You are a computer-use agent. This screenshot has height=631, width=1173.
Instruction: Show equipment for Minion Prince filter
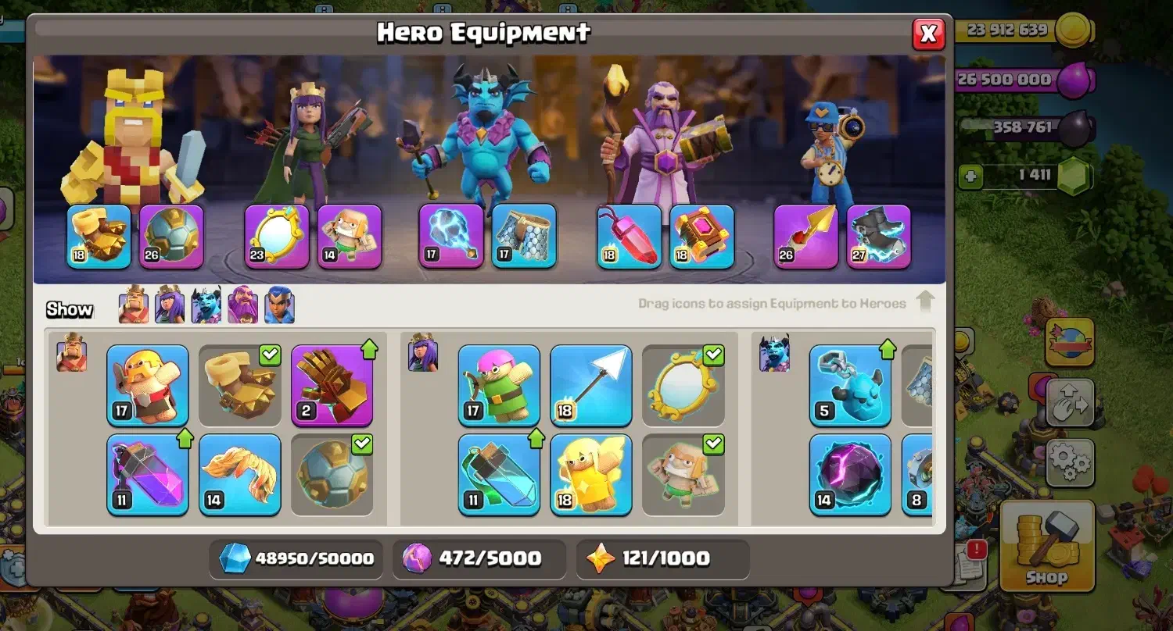pos(206,305)
